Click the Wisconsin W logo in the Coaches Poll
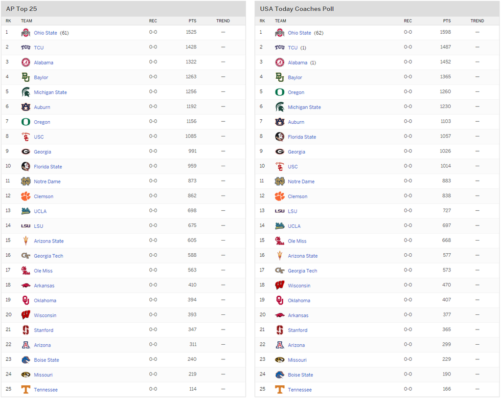 279,285
